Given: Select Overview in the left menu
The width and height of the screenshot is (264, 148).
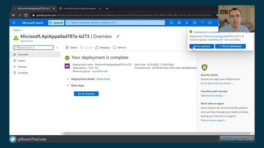Looking at the screenshot, I should 35,55.
